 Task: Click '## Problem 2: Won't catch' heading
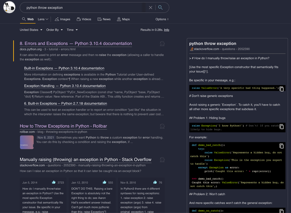207,194
